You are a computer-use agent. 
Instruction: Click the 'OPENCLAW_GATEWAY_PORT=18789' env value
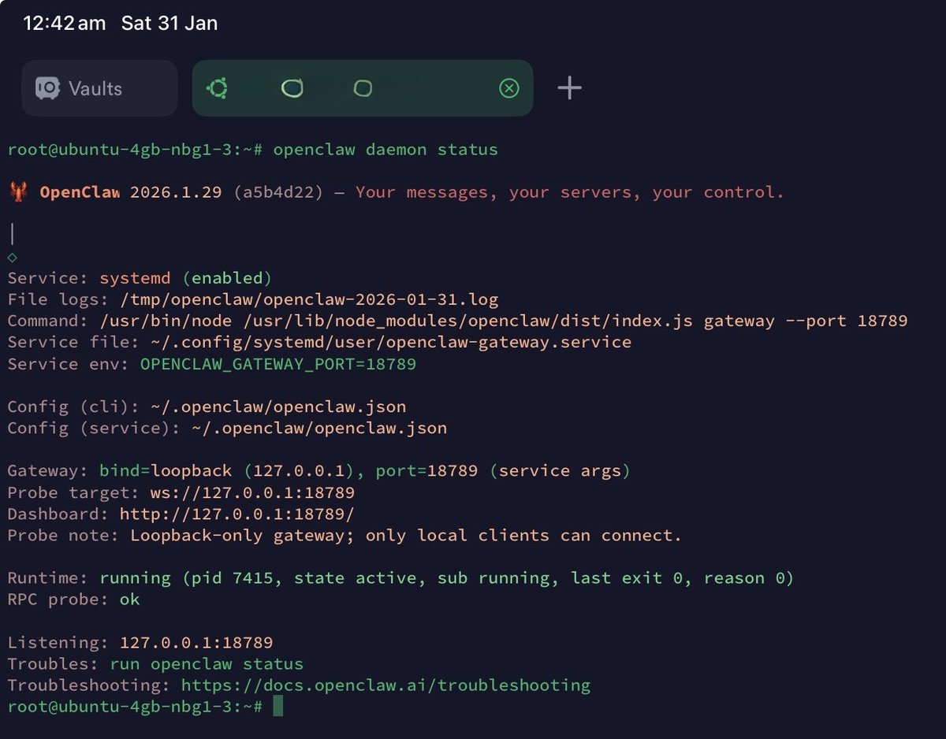278,364
